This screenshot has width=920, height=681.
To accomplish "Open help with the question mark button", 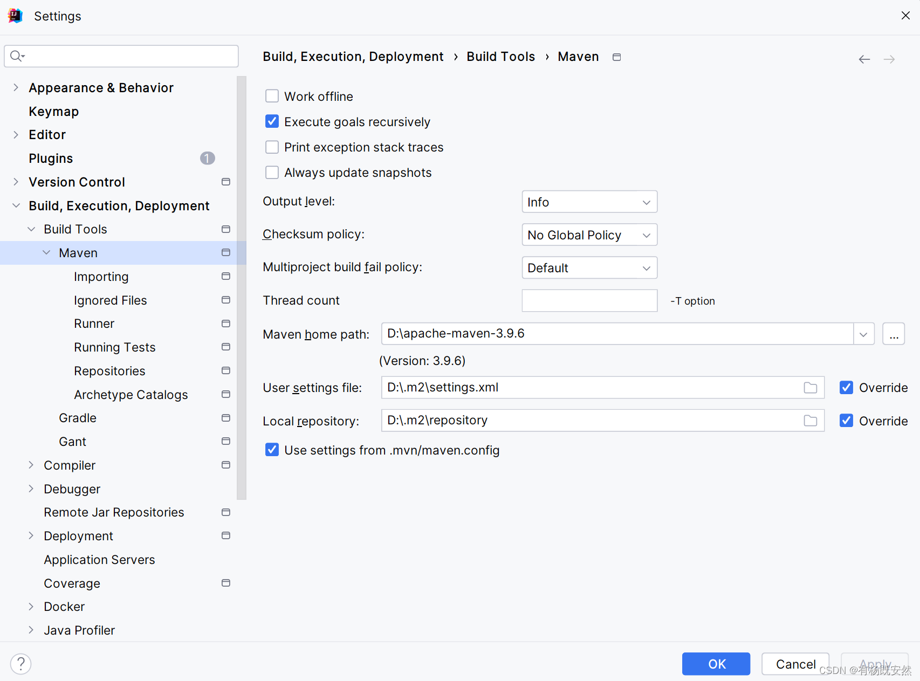I will pyautogui.click(x=21, y=664).
